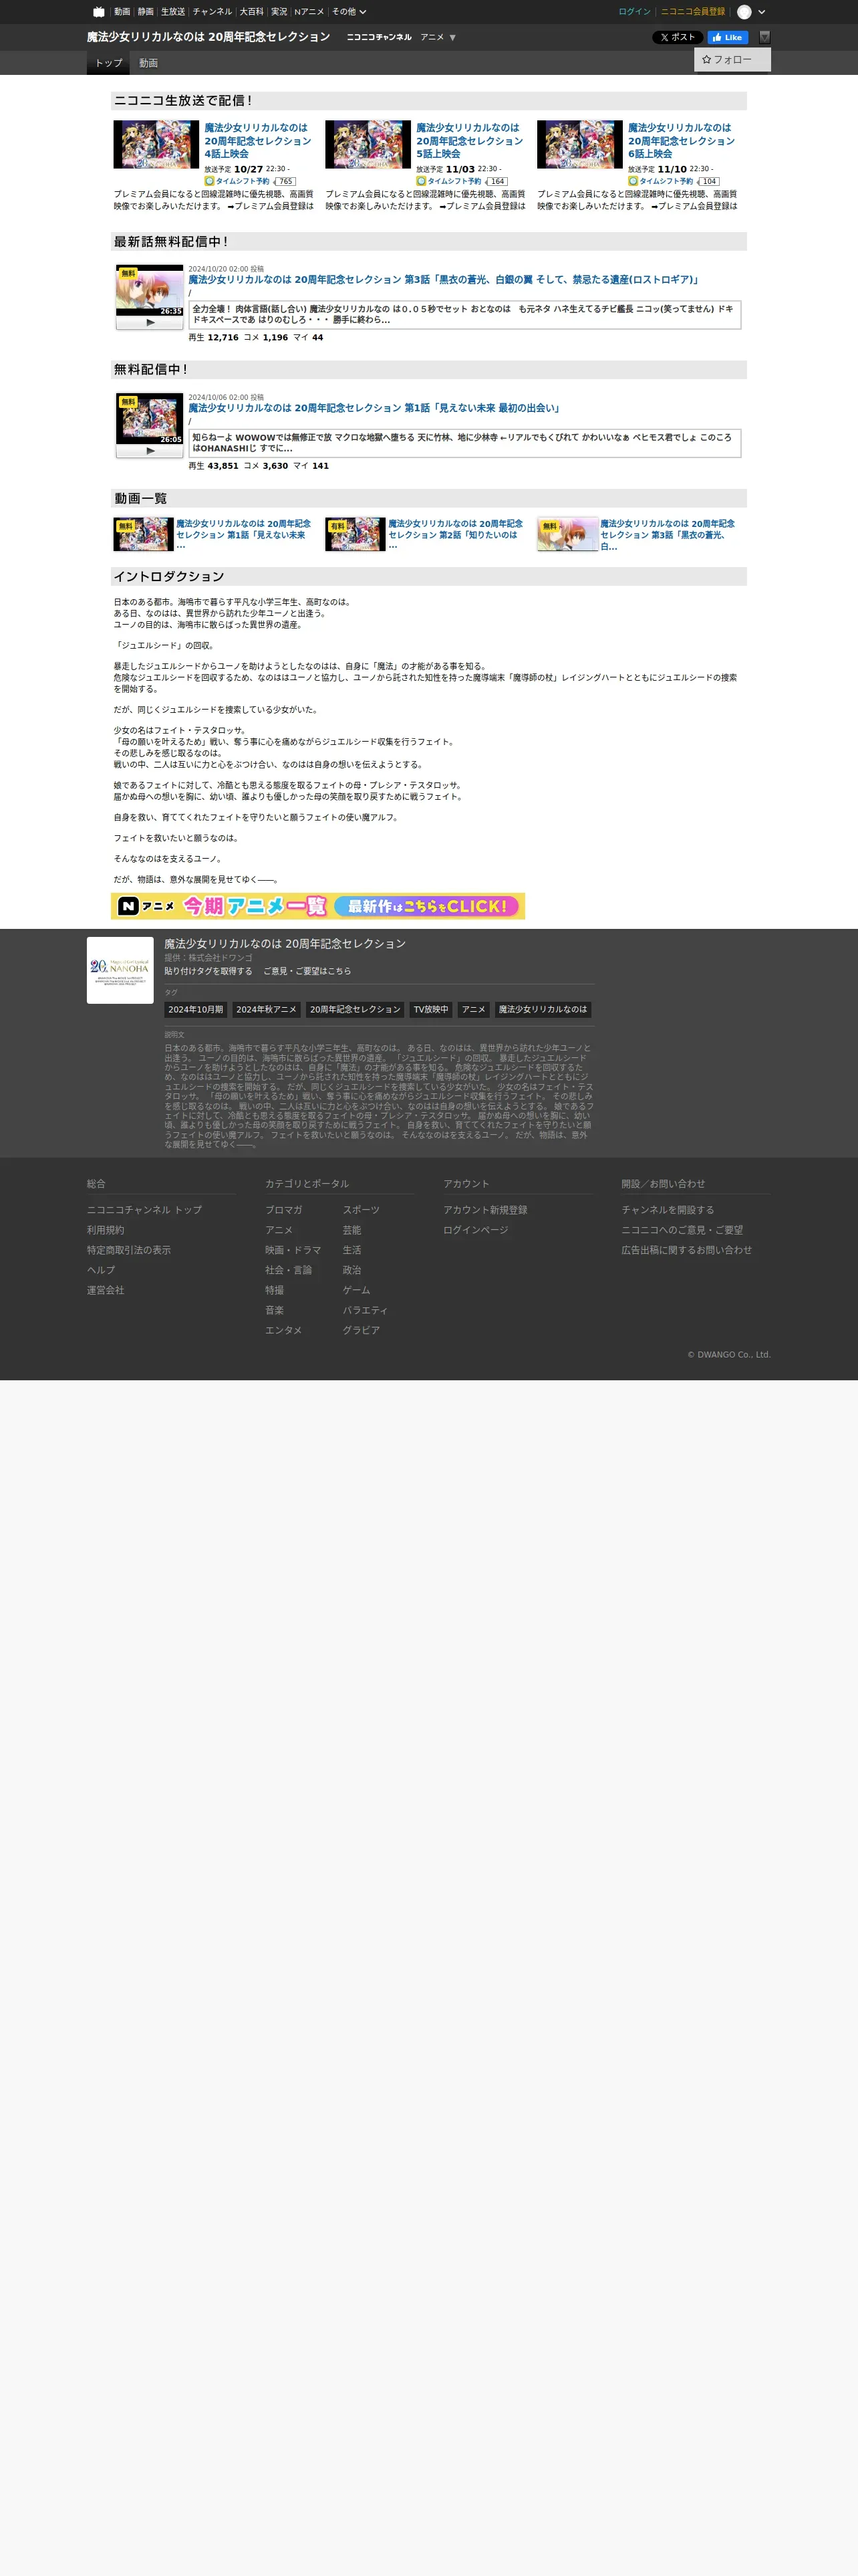This screenshot has height=2576, width=858.
Task: Toggle the dropdown arrow beside the Like button
Action: [x=764, y=37]
